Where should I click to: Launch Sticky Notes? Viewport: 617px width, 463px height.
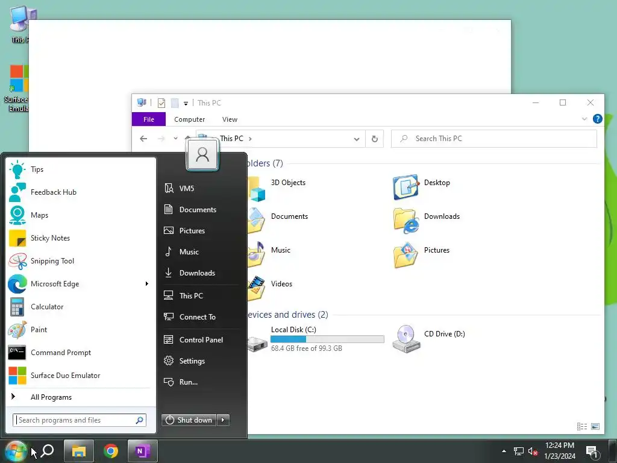click(x=81, y=238)
